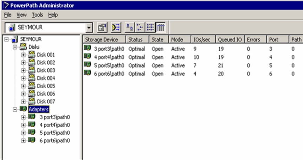Expand 3 port3\path0 adapter in tree

point(24,117)
